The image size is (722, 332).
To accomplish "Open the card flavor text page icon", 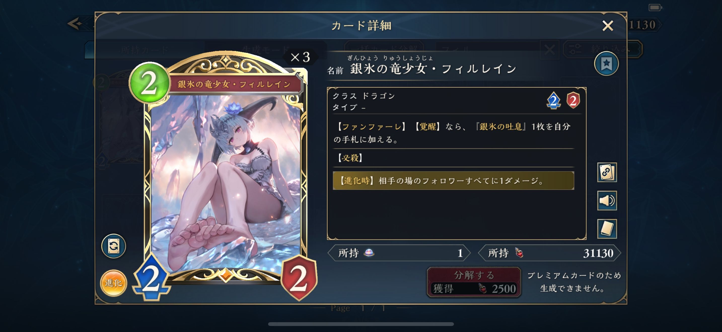I will tap(607, 229).
